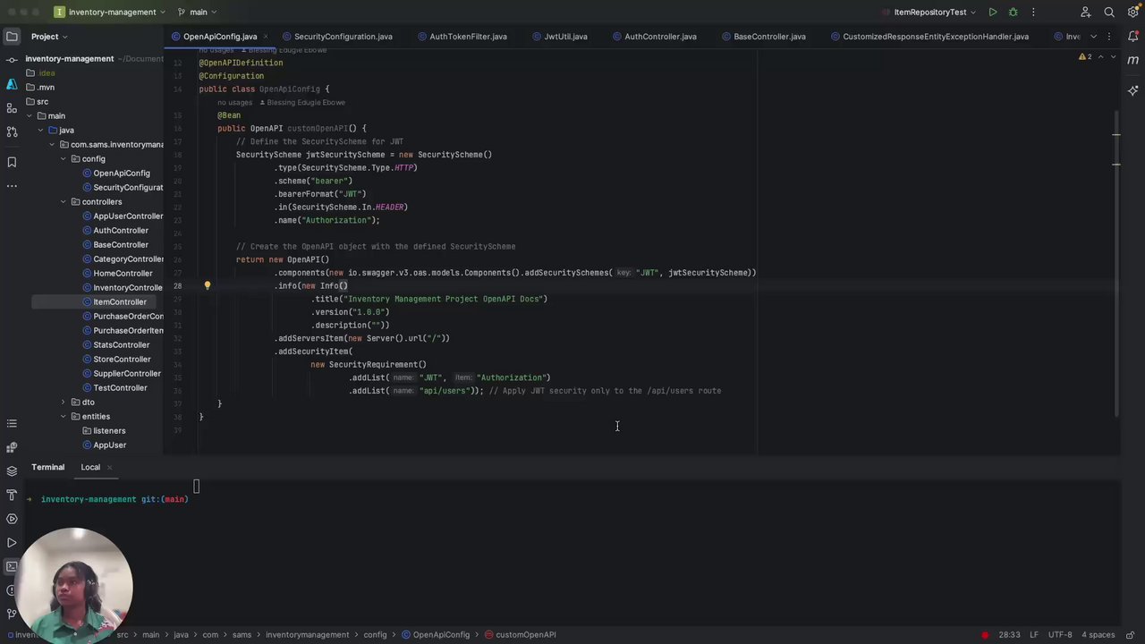
Task: Open the Project tool window icon
Action: pyautogui.click(x=12, y=37)
